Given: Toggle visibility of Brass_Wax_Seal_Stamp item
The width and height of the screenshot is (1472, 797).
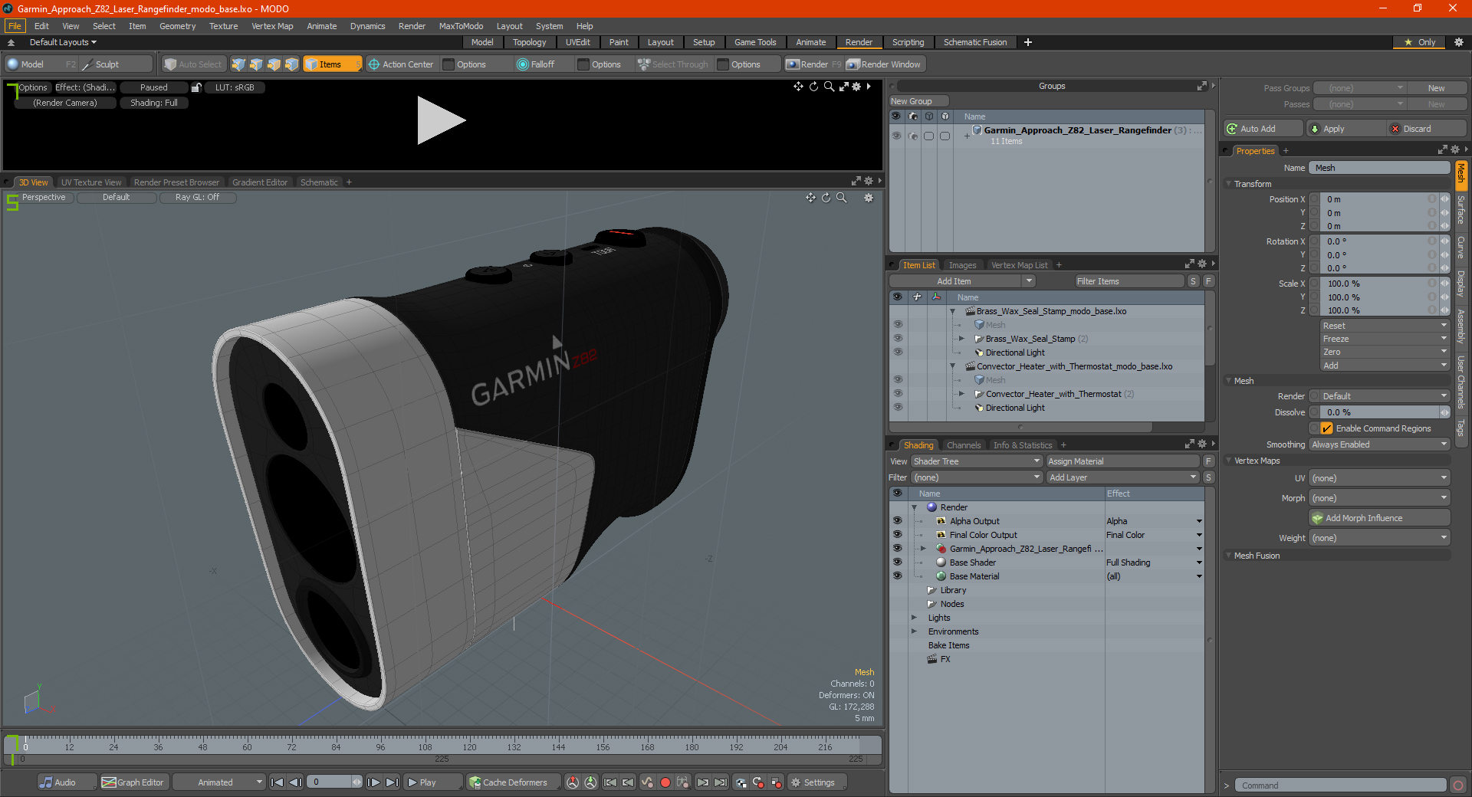Looking at the screenshot, I should pos(898,339).
